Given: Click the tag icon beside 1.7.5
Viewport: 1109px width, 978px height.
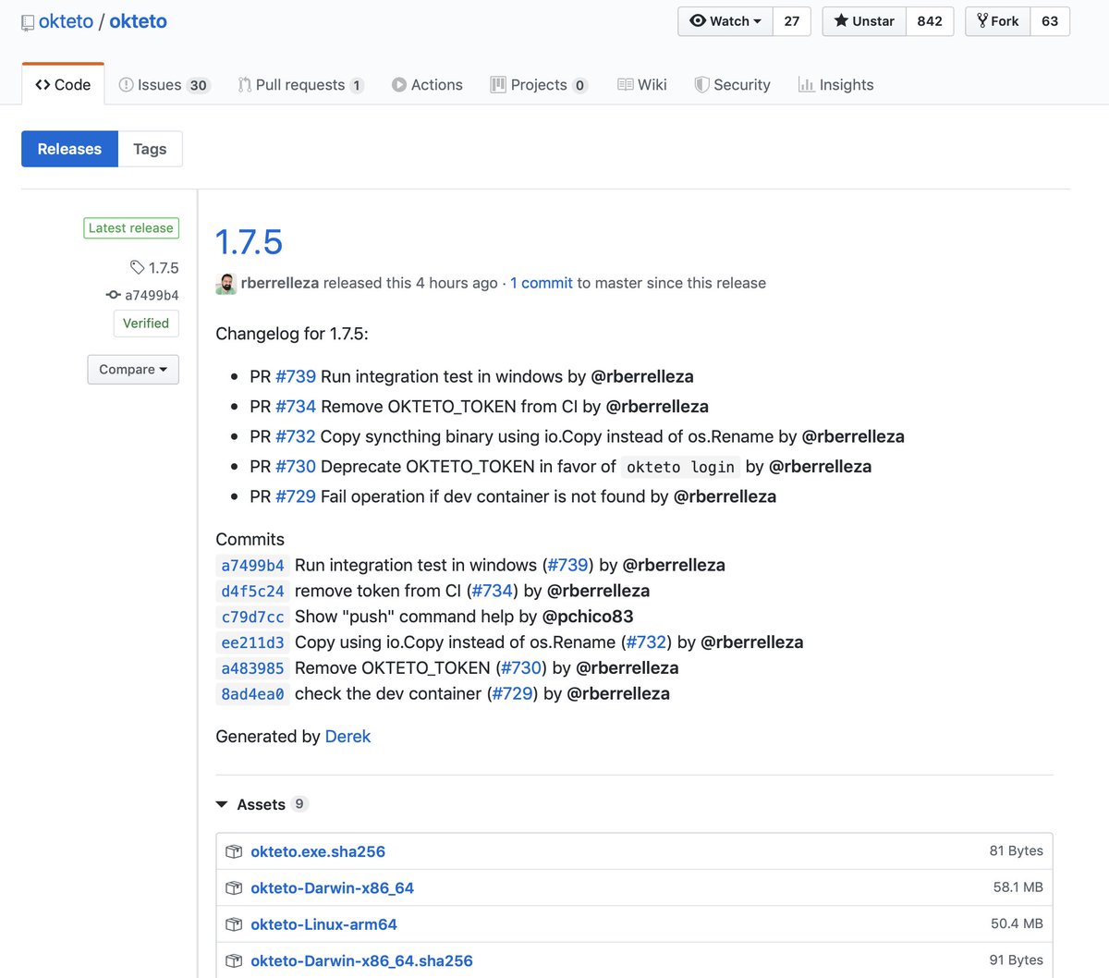Looking at the screenshot, I should [x=138, y=268].
